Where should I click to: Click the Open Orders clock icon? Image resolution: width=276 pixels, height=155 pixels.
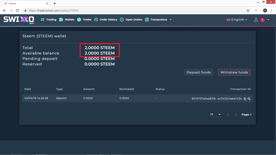click(x=122, y=19)
